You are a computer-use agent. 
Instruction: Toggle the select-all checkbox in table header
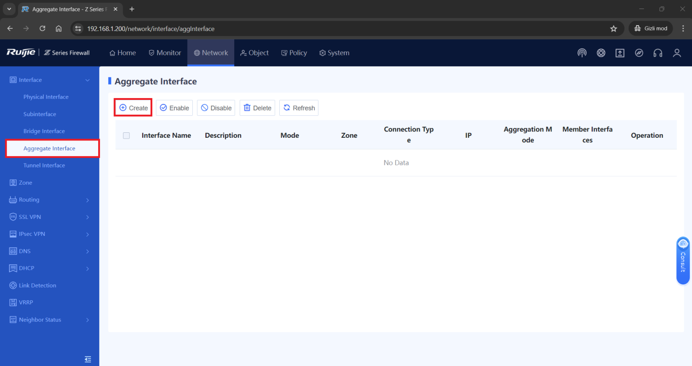tap(127, 136)
